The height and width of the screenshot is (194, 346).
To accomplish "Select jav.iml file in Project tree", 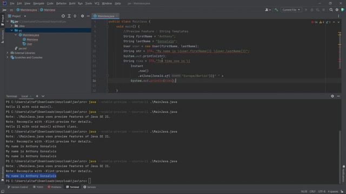I will click(x=22, y=48).
